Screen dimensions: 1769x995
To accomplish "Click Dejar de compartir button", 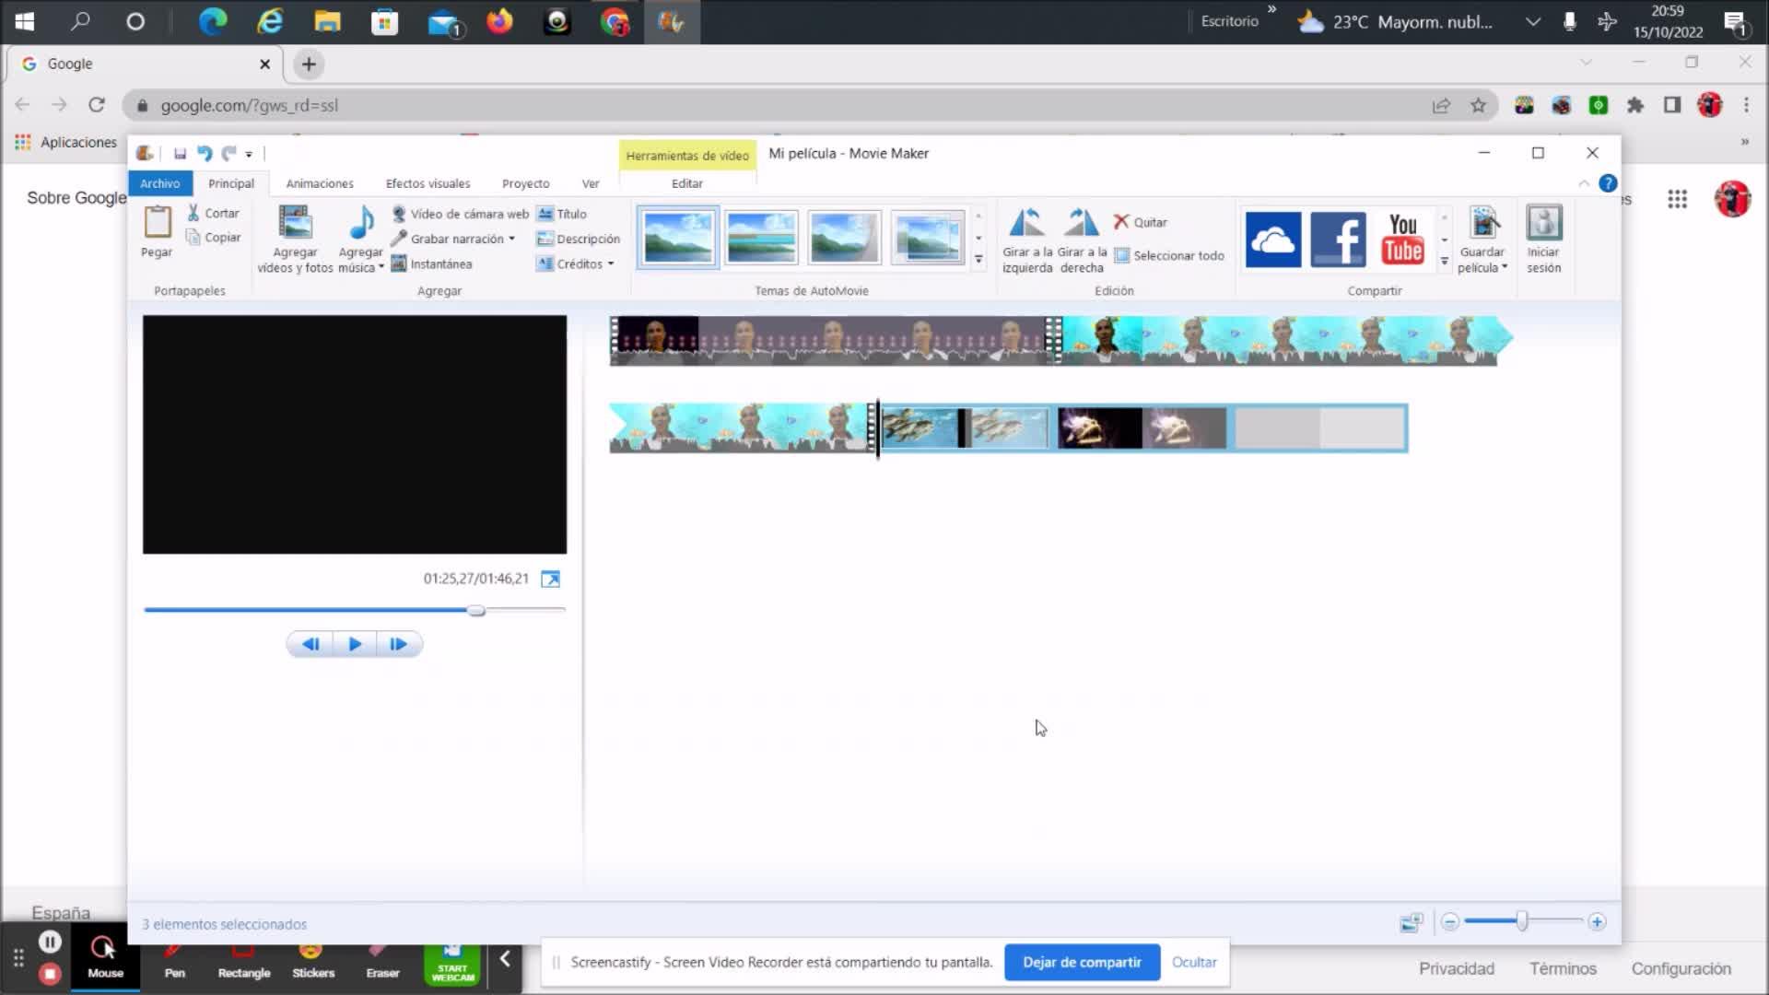I will (1082, 962).
